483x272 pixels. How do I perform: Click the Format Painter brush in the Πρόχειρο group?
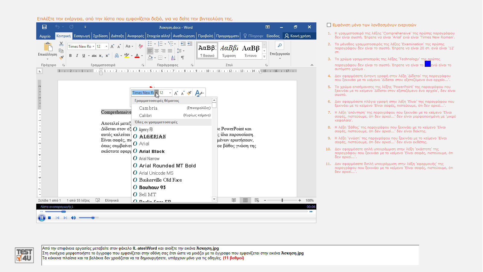pos(61,57)
